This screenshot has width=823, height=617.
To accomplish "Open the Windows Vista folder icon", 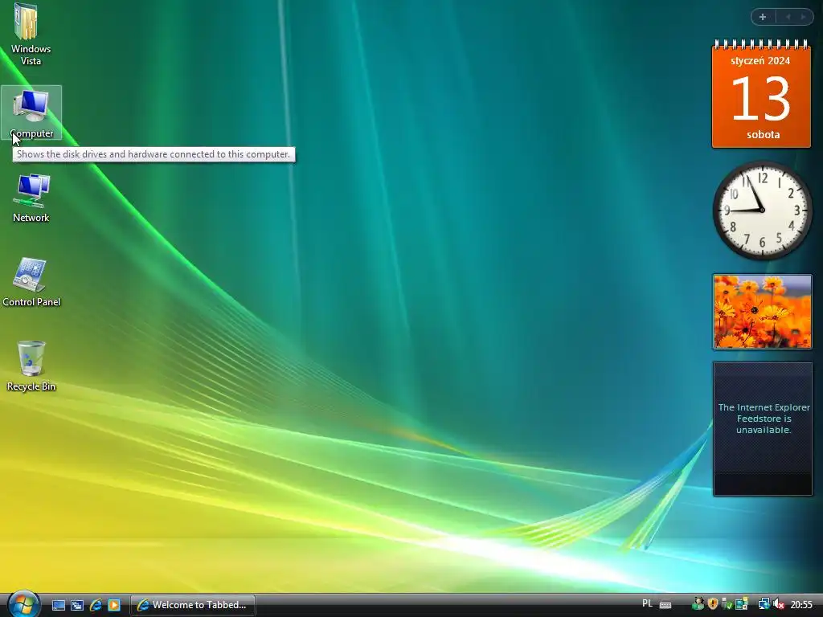I will (x=31, y=35).
